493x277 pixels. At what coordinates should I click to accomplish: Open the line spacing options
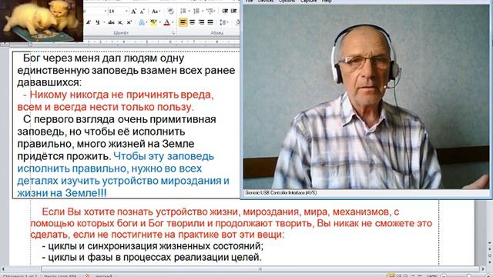coord(223,22)
